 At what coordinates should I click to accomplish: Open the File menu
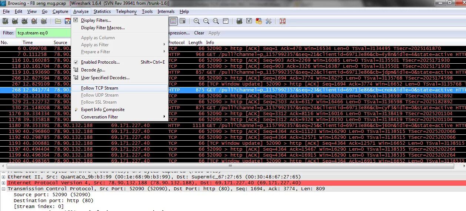click(6, 11)
